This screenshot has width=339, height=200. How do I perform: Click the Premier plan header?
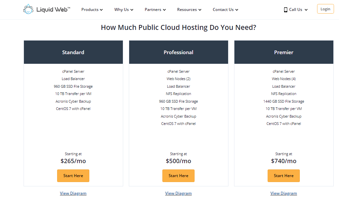[284, 52]
